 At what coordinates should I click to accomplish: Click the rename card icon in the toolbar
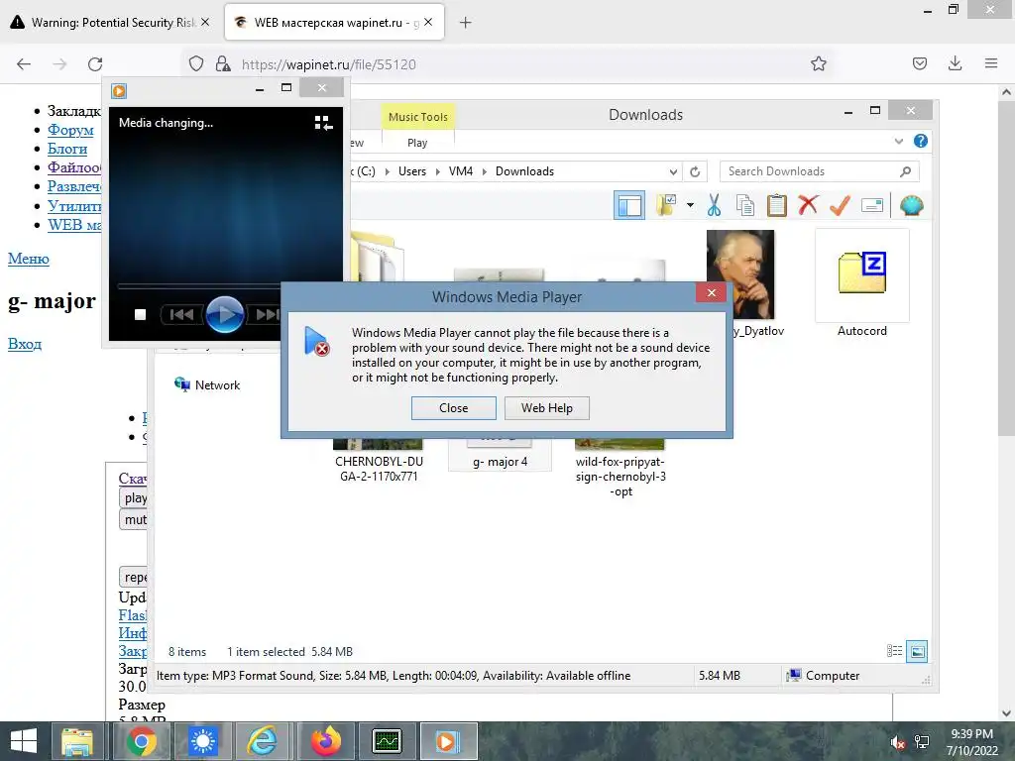(872, 206)
